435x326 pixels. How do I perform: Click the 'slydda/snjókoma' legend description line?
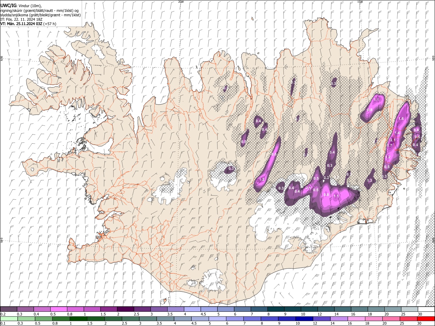point(40,15)
